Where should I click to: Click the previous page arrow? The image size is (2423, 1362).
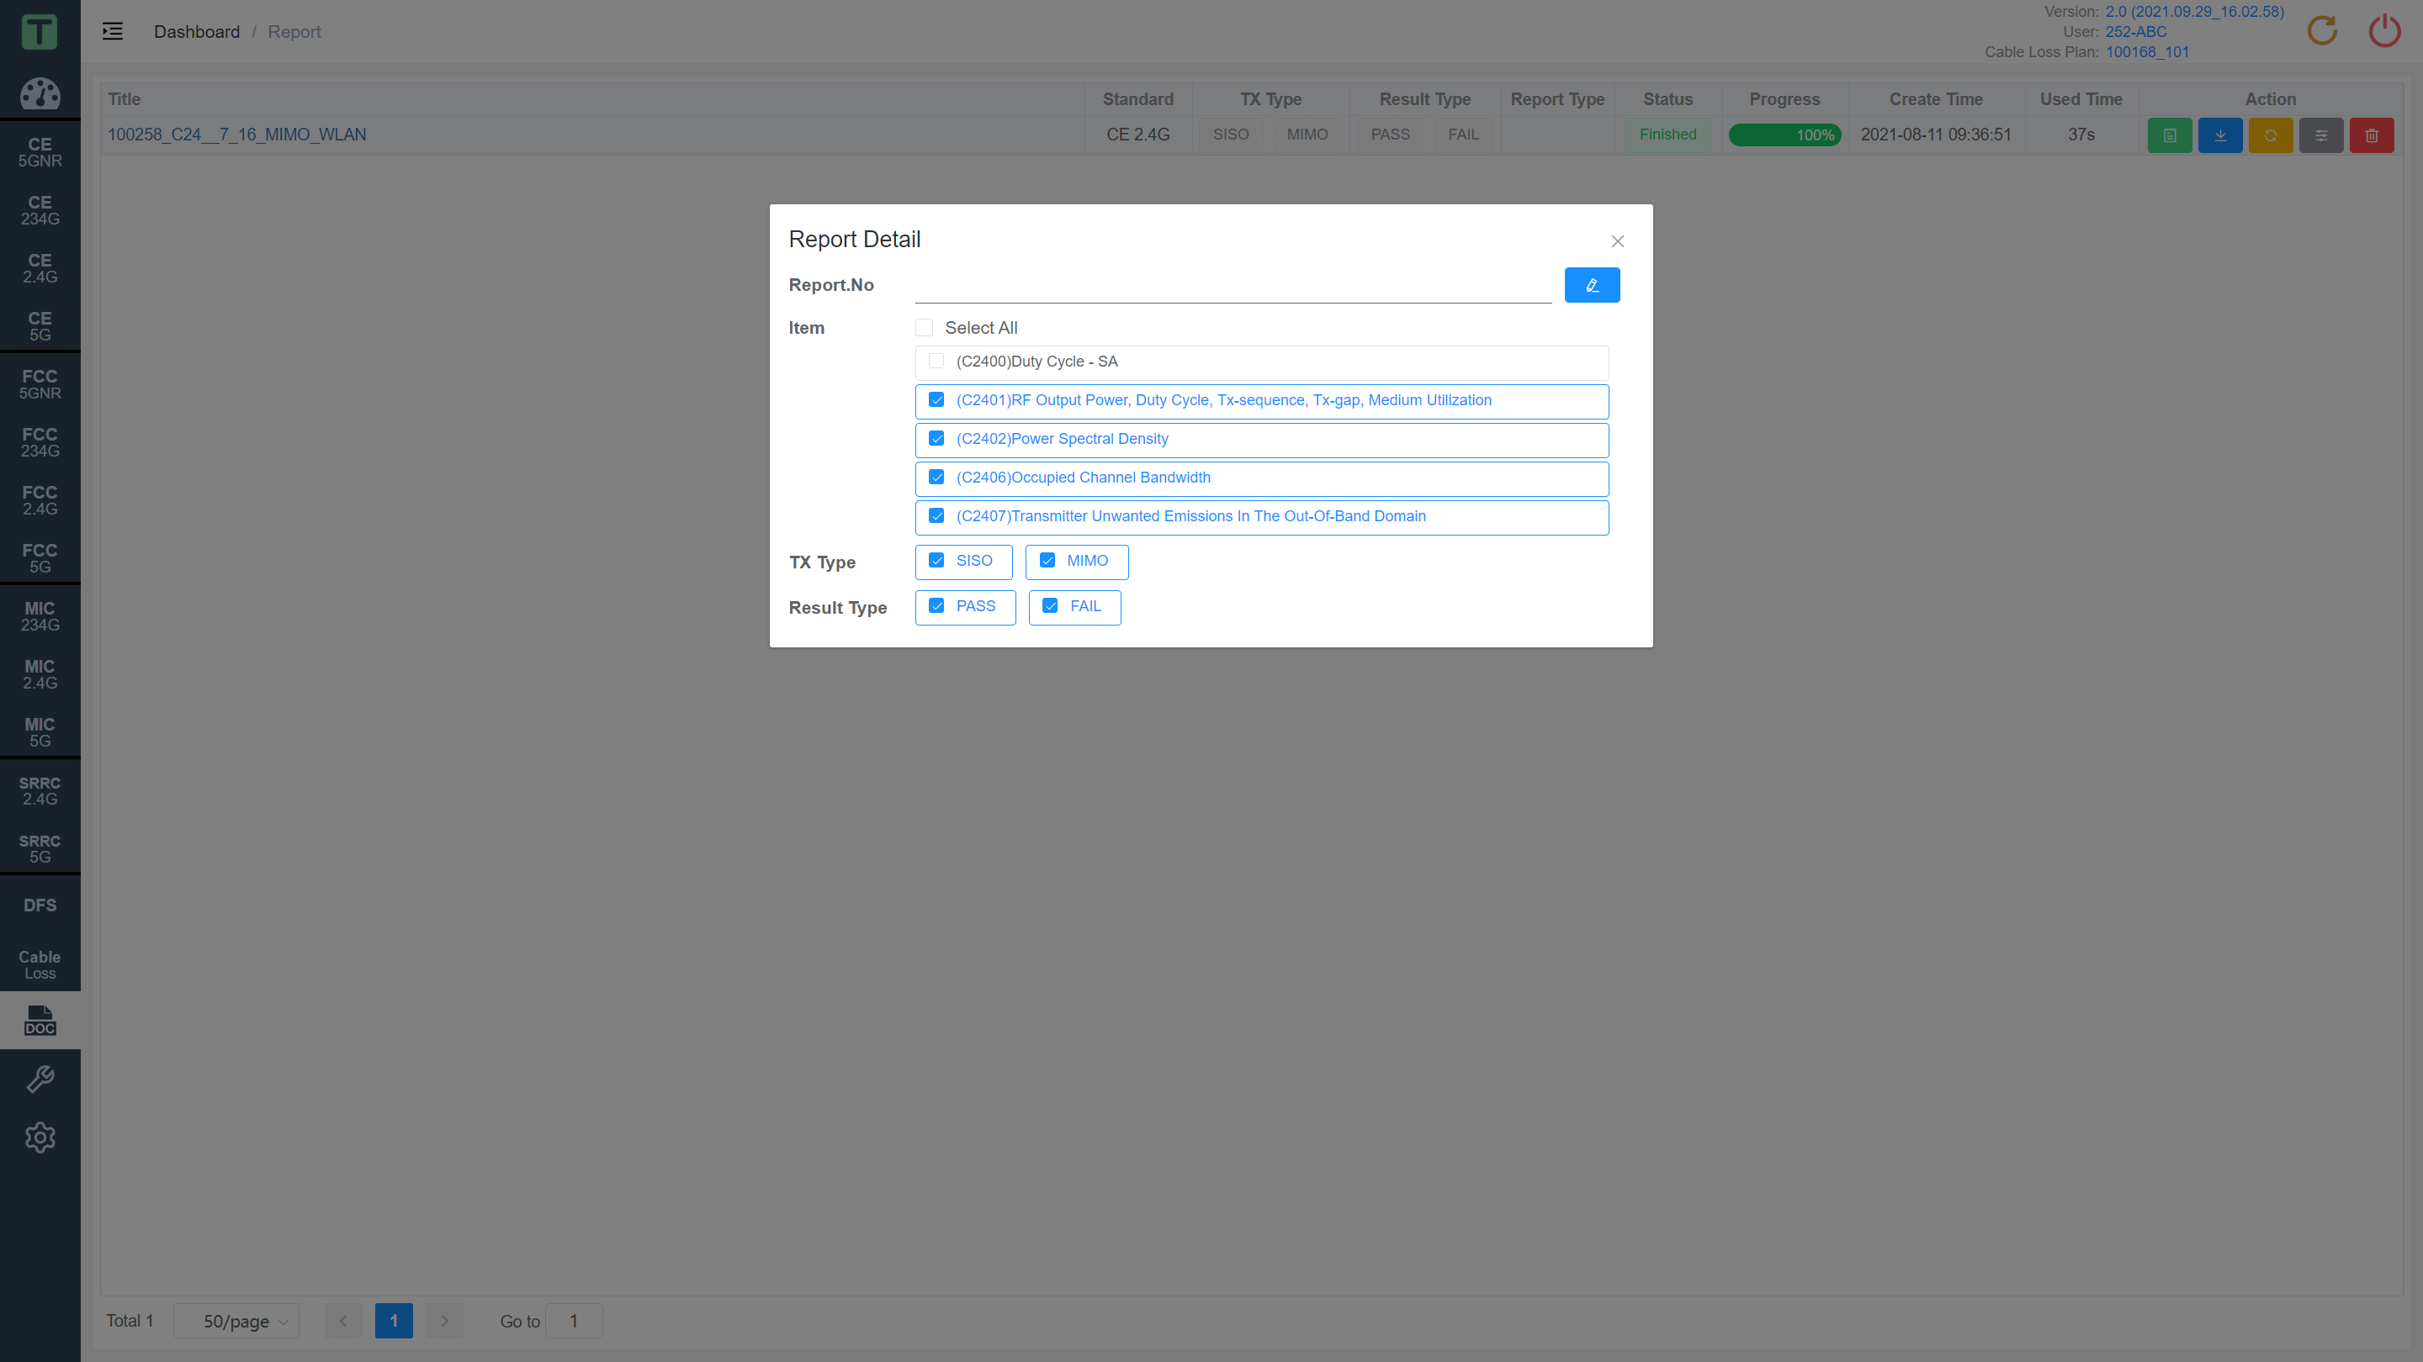(343, 1321)
